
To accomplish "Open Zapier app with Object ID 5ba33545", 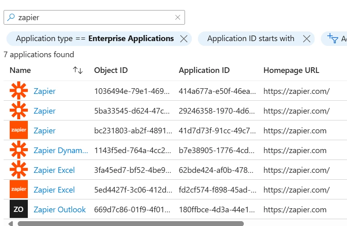I will coord(44,111).
